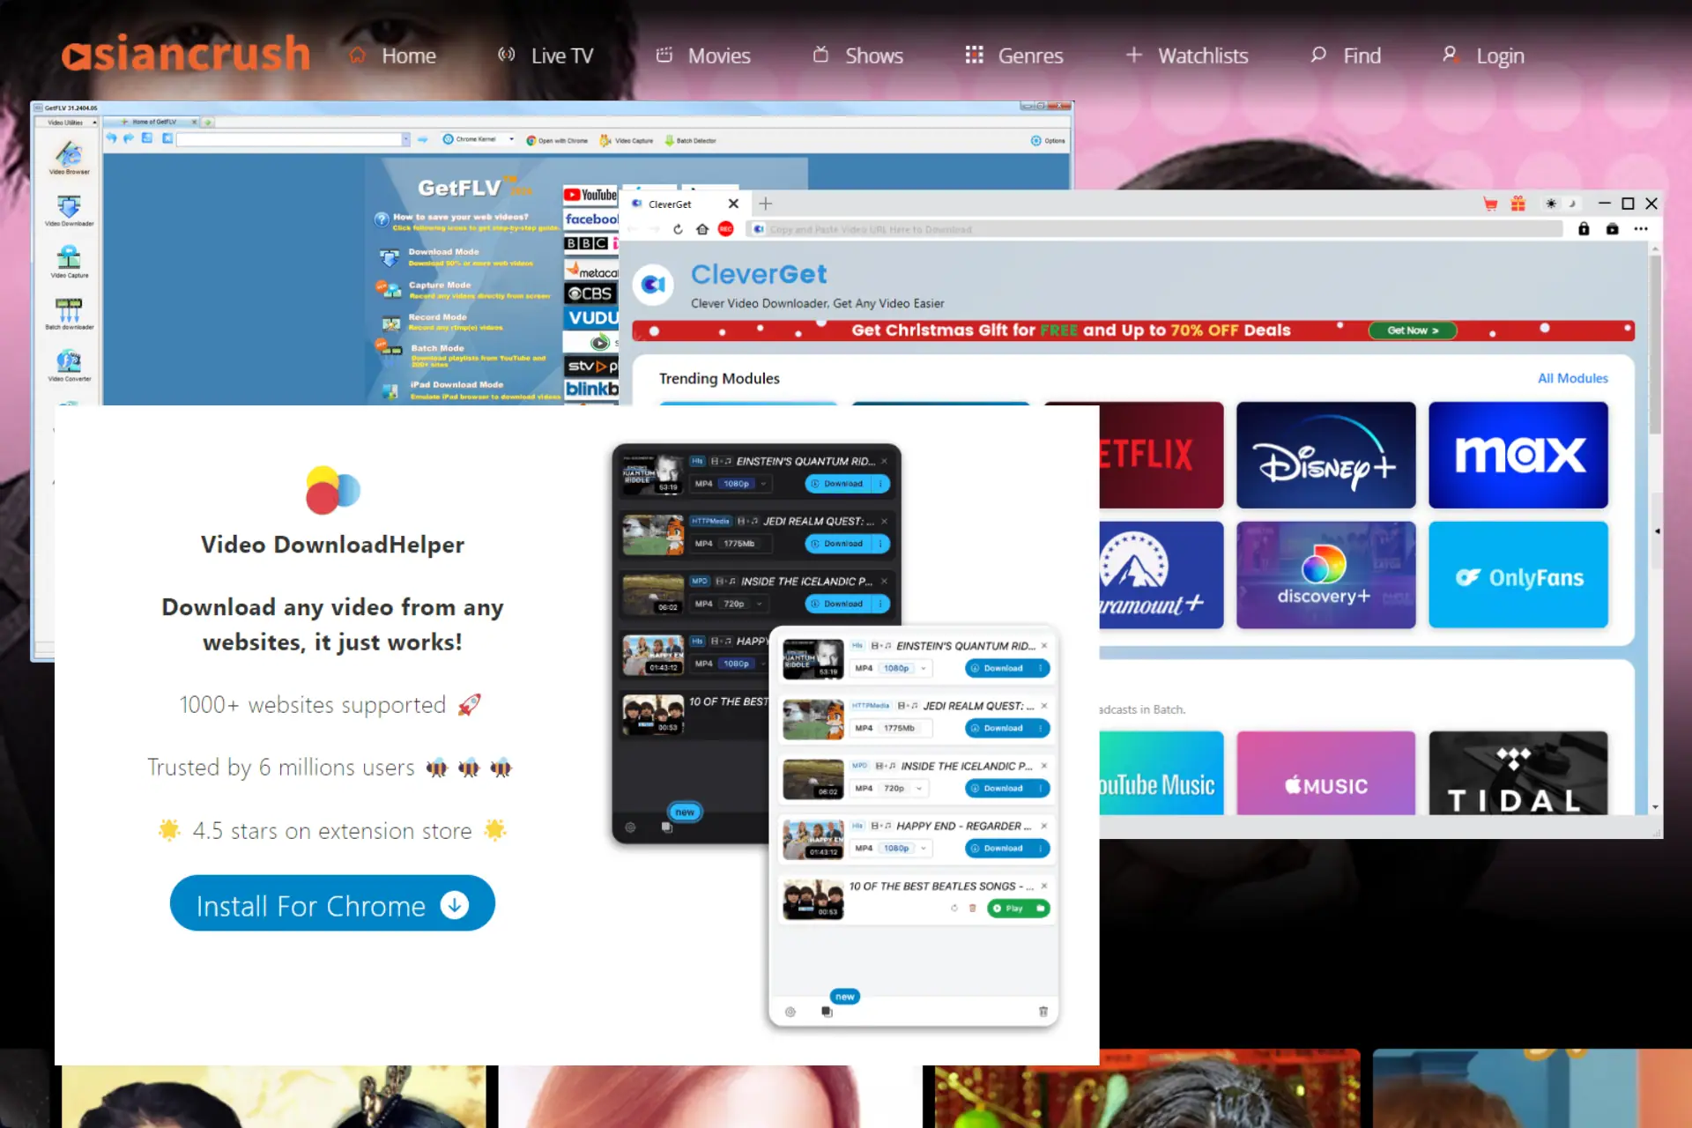Screen dimensions: 1692x1128
Task: Click Video Capture in GetFLV toolbar
Action: (x=627, y=140)
